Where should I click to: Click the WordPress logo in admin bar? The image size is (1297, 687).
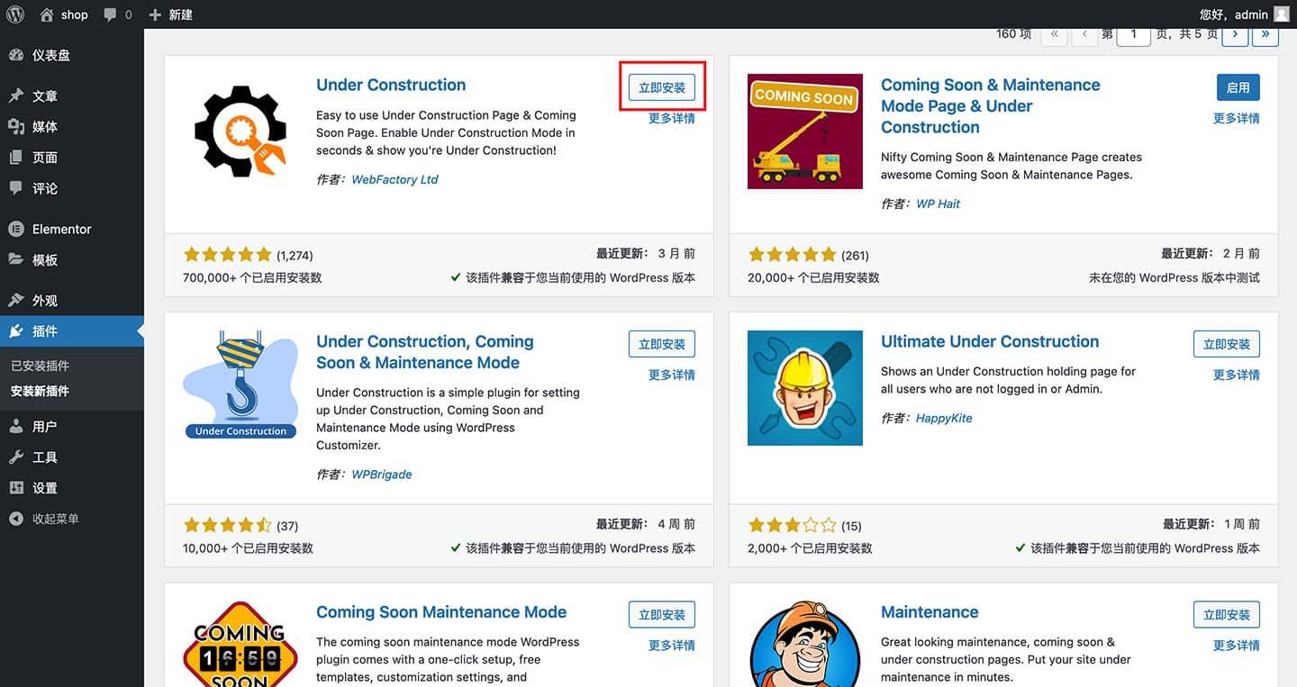[14, 14]
